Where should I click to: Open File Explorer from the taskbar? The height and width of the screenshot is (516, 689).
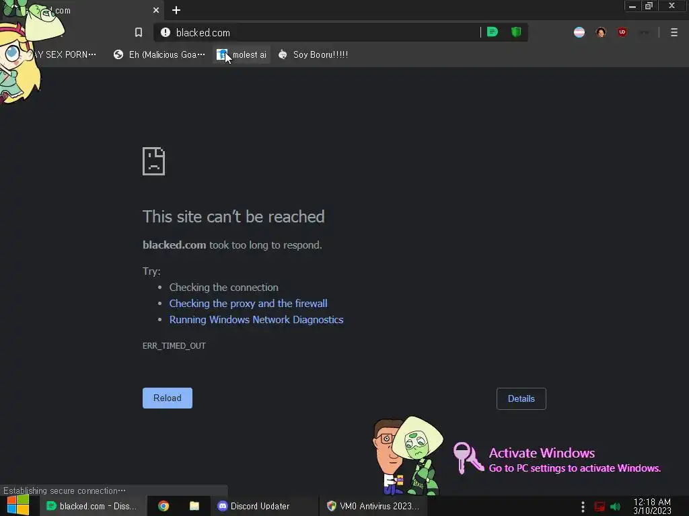tap(194, 506)
